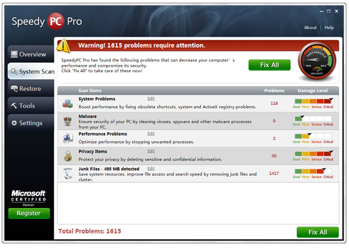Click the Malware problems count 0

click(x=274, y=121)
